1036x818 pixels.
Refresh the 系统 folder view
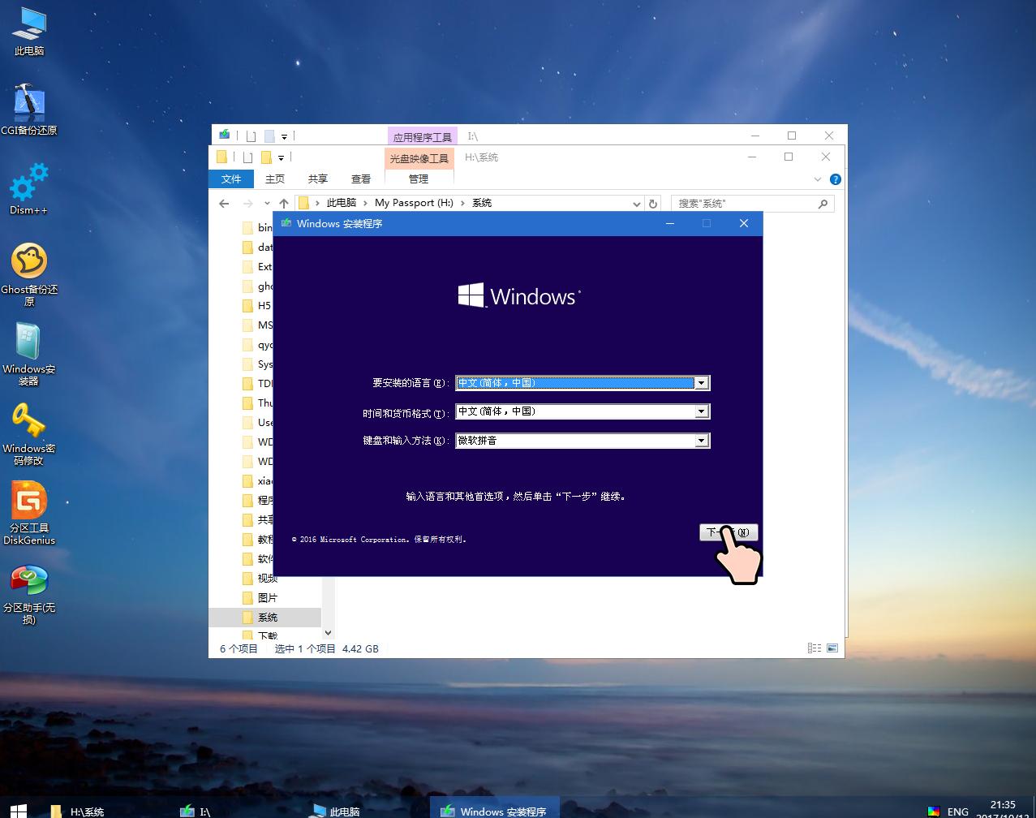pos(653,203)
